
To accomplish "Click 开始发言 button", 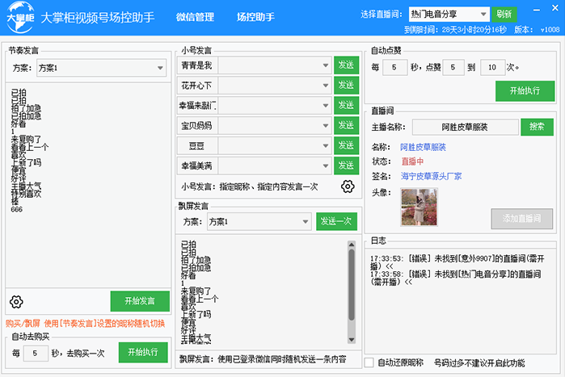I will (x=140, y=301).
